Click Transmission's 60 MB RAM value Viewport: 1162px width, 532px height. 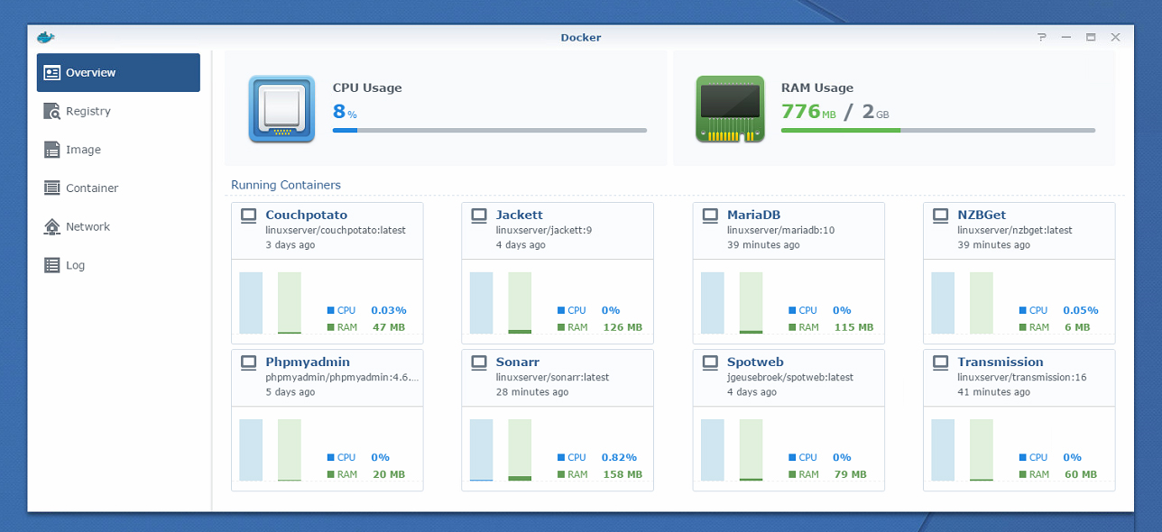(1081, 474)
